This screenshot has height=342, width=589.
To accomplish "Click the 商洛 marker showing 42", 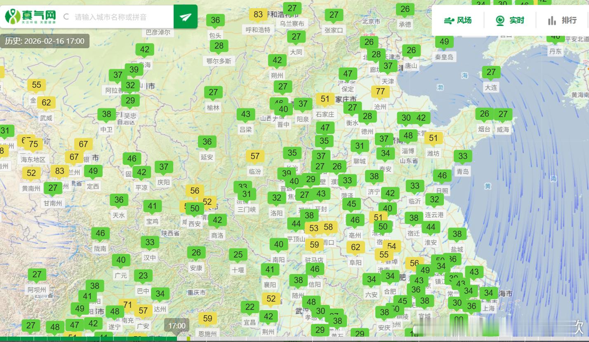I will click(x=217, y=221).
